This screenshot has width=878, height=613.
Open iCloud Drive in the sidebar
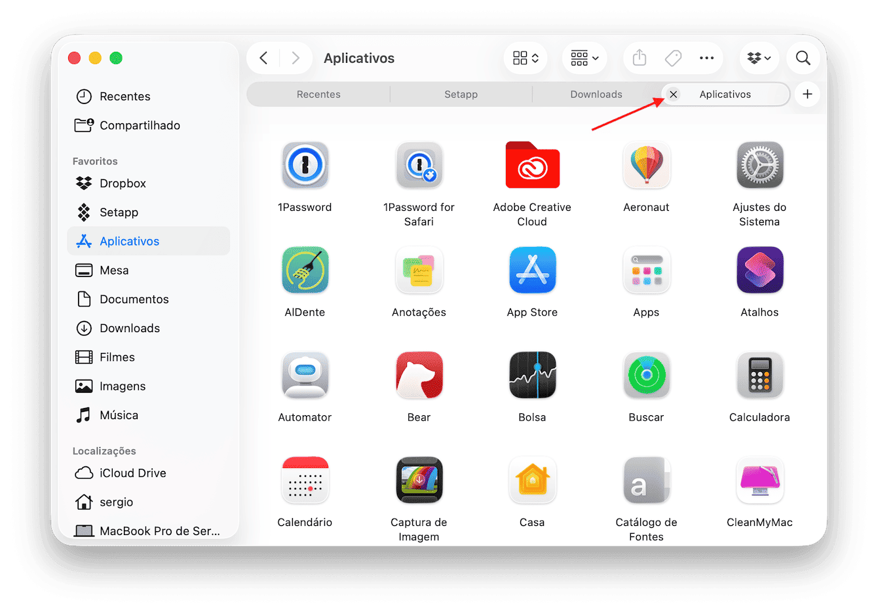(x=149, y=473)
